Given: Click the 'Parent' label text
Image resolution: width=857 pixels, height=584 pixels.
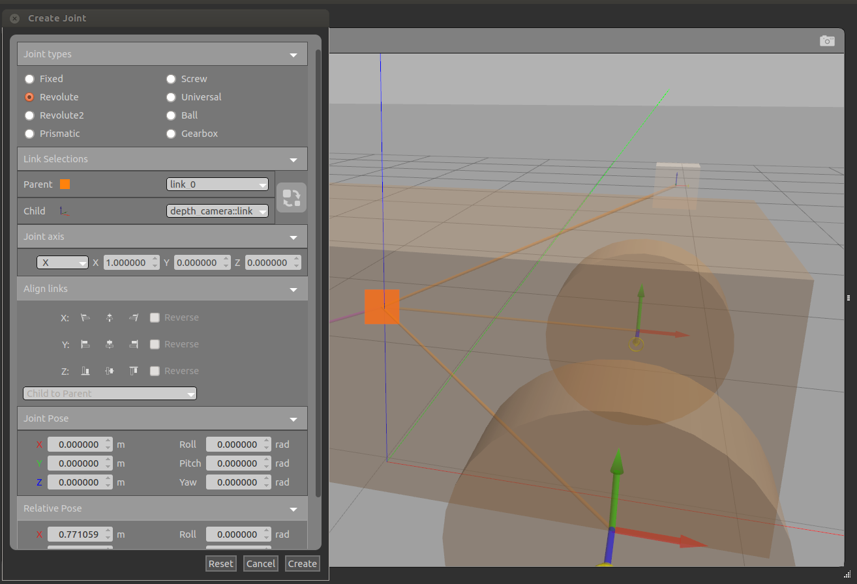Looking at the screenshot, I should 38,184.
